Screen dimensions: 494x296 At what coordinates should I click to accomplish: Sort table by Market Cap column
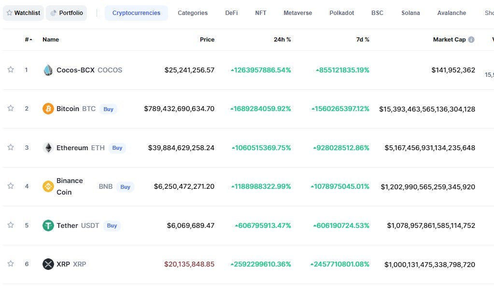coord(449,40)
